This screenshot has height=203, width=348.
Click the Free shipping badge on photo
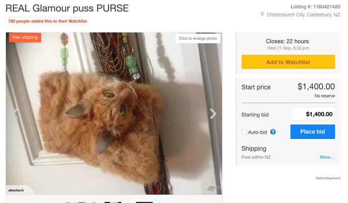25,37
